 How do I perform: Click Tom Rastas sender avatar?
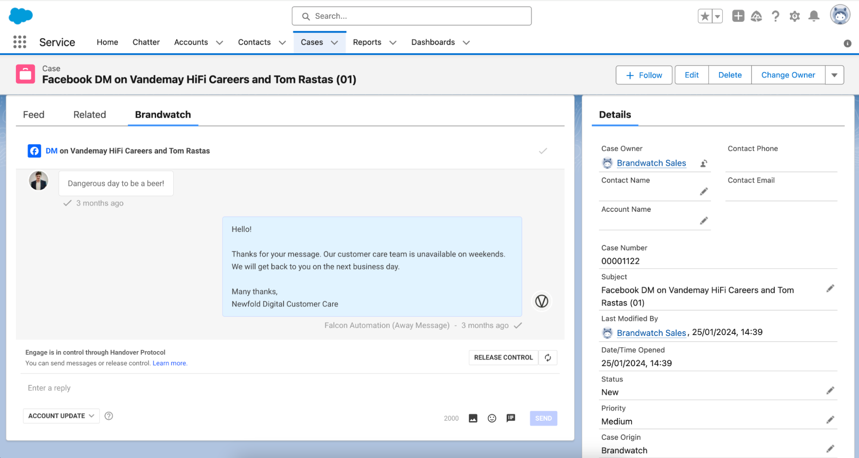[x=39, y=180]
